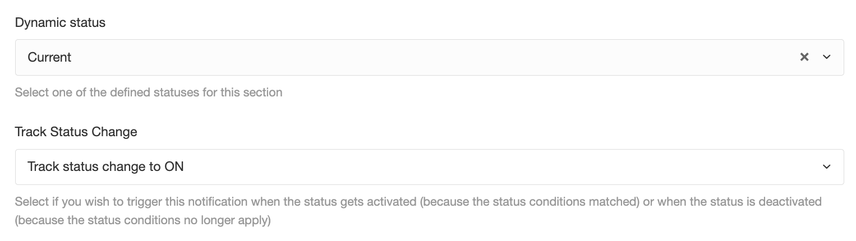
Task: Click the selected value Current
Action: pyautogui.click(x=49, y=57)
